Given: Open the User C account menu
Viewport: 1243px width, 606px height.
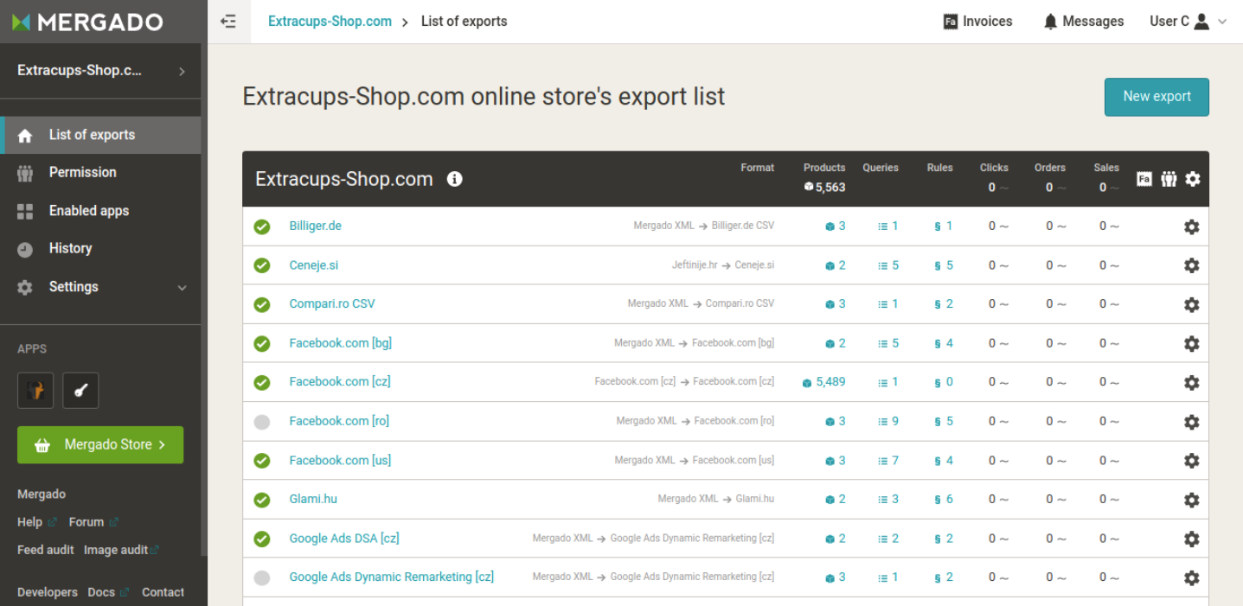Looking at the screenshot, I should [x=1189, y=22].
